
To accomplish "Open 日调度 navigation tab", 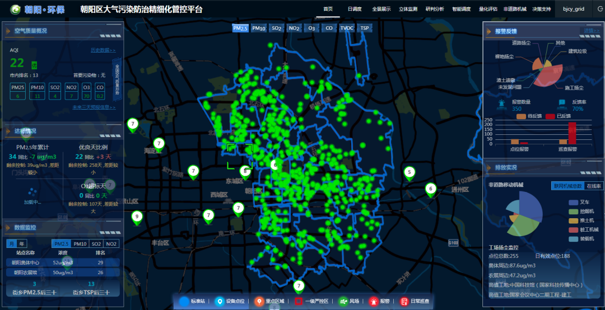I will coord(355,9).
